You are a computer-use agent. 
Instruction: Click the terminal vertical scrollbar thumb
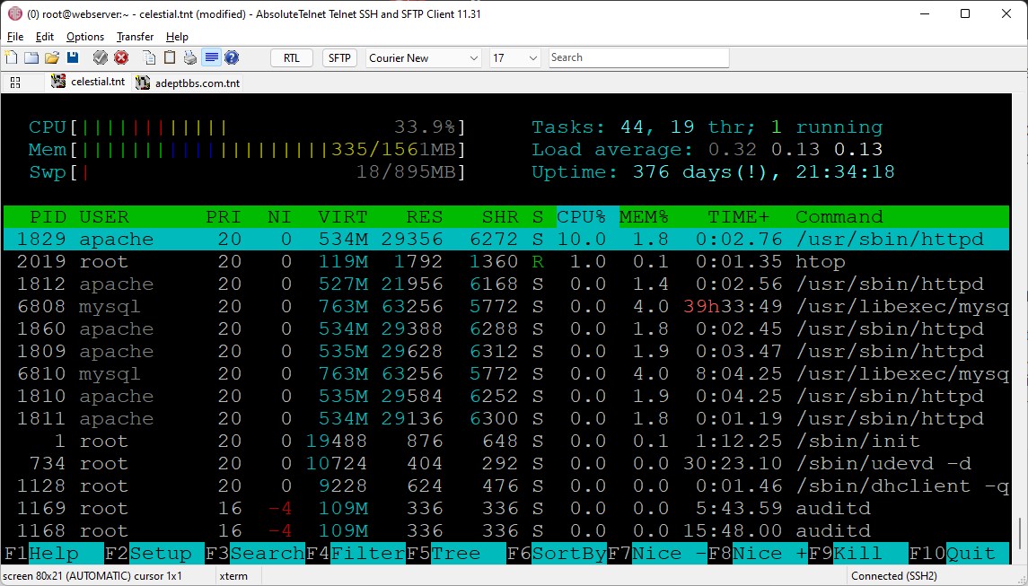pyautogui.click(x=1020, y=534)
